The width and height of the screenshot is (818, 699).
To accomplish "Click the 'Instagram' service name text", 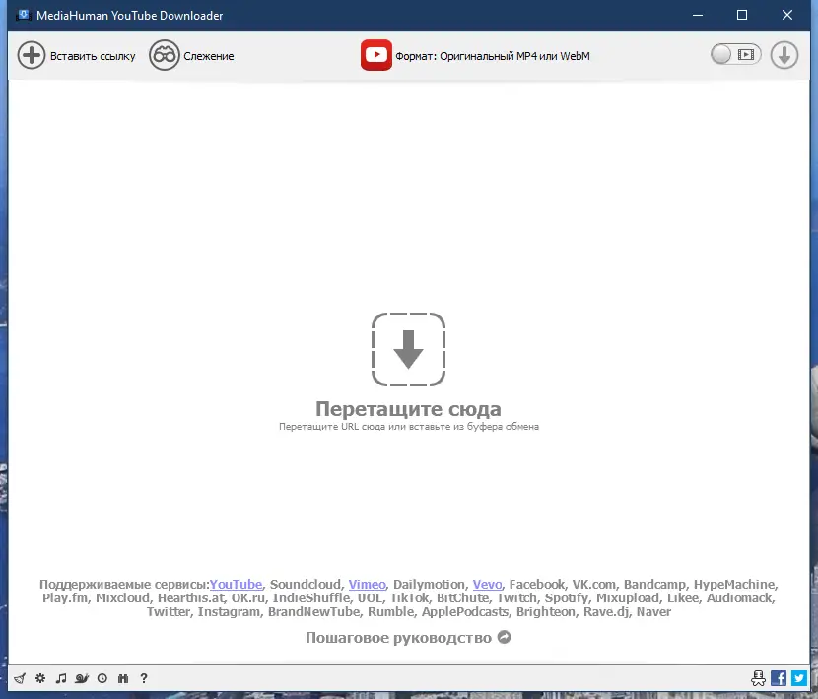I will [x=229, y=612].
